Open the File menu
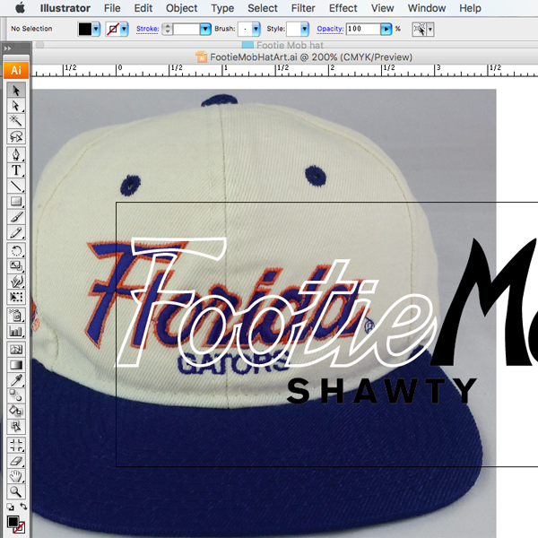The width and height of the screenshot is (538, 538). coord(112,8)
